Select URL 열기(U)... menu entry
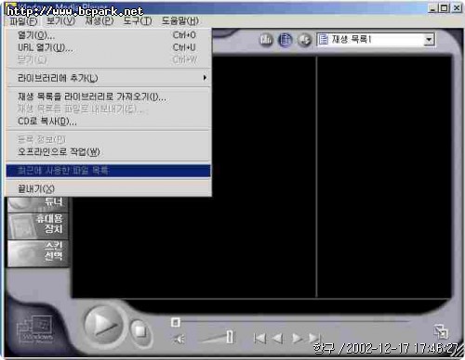 click(x=109, y=47)
